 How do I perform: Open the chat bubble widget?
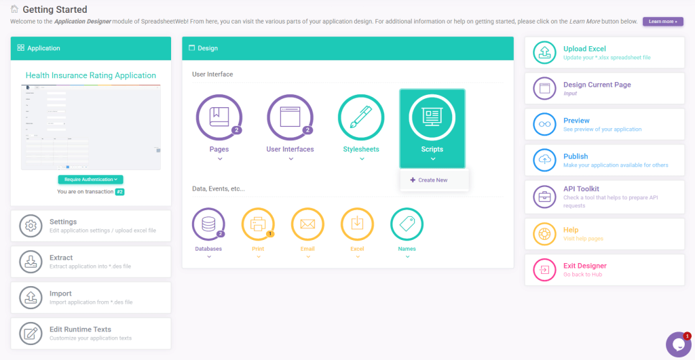[x=678, y=344]
